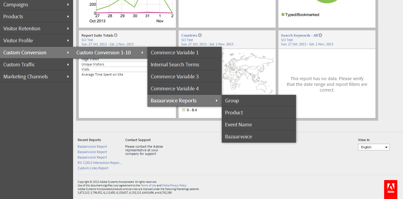Click the 0 - 8.4 map legend swatch

click(184, 110)
